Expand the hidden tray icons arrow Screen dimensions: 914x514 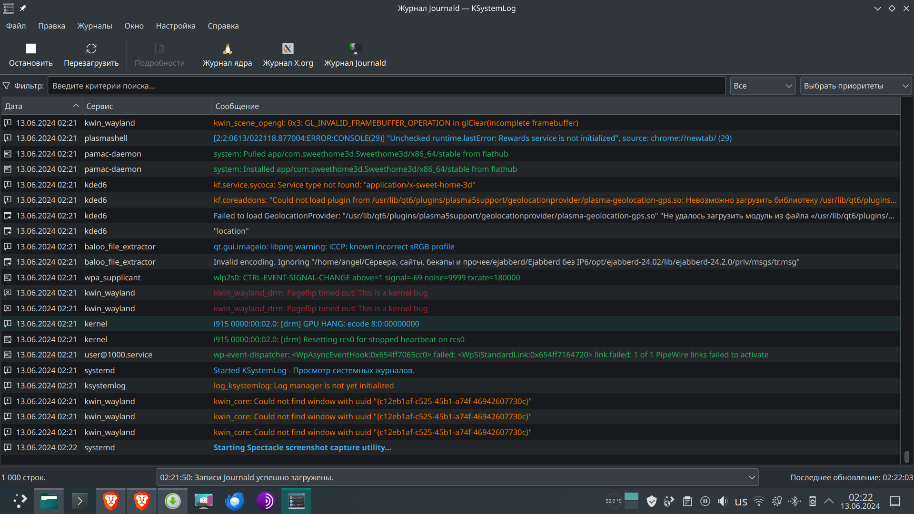tap(829, 501)
